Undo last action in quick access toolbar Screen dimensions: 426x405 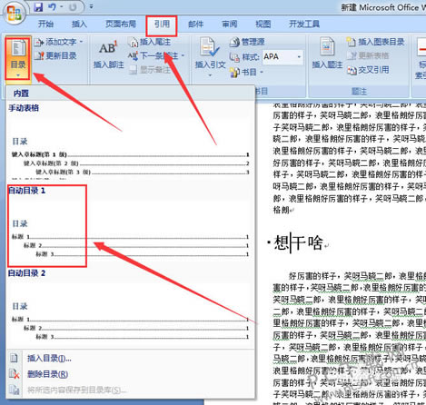(52, 6)
